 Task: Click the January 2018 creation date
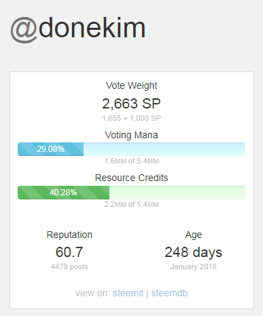click(194, 266)
